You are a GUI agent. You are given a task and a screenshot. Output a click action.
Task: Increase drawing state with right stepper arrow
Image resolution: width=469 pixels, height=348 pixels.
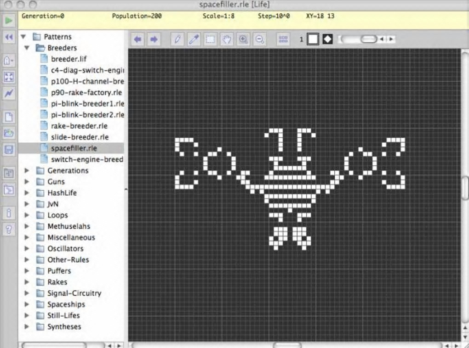[x=391, y=39]
